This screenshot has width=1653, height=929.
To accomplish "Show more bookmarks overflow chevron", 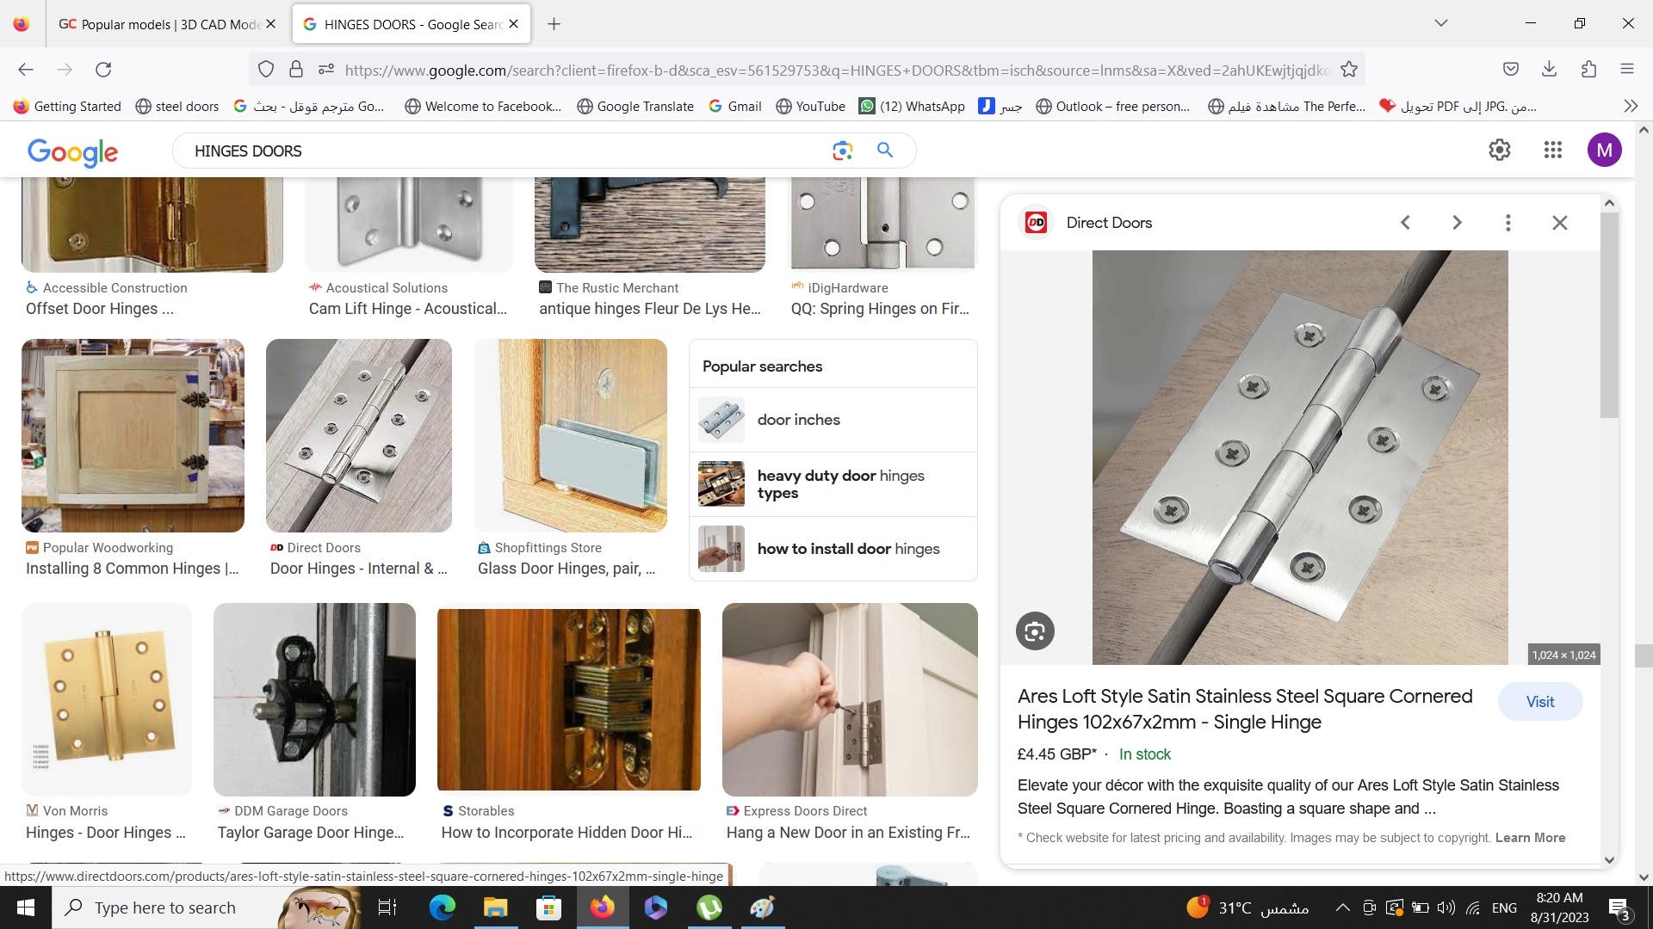I will [1630, 106].
